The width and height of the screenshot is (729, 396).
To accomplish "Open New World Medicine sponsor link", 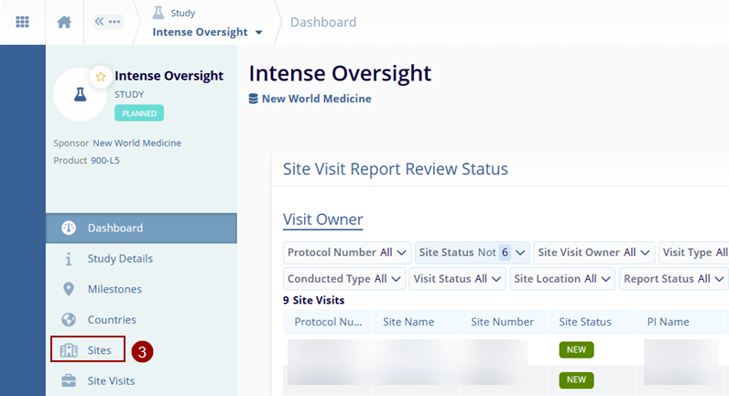I will (x=316, y=99).
